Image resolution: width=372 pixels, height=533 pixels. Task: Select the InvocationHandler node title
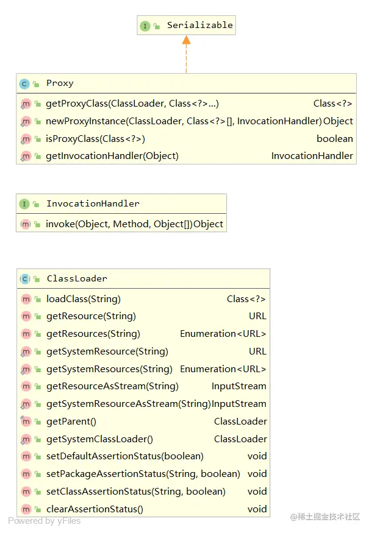pos(93,203)
